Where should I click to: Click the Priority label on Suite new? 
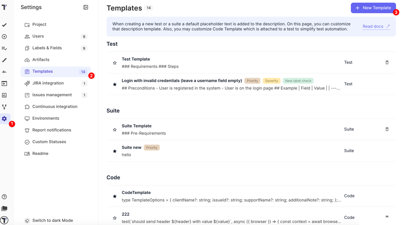(x=152, y=147)
